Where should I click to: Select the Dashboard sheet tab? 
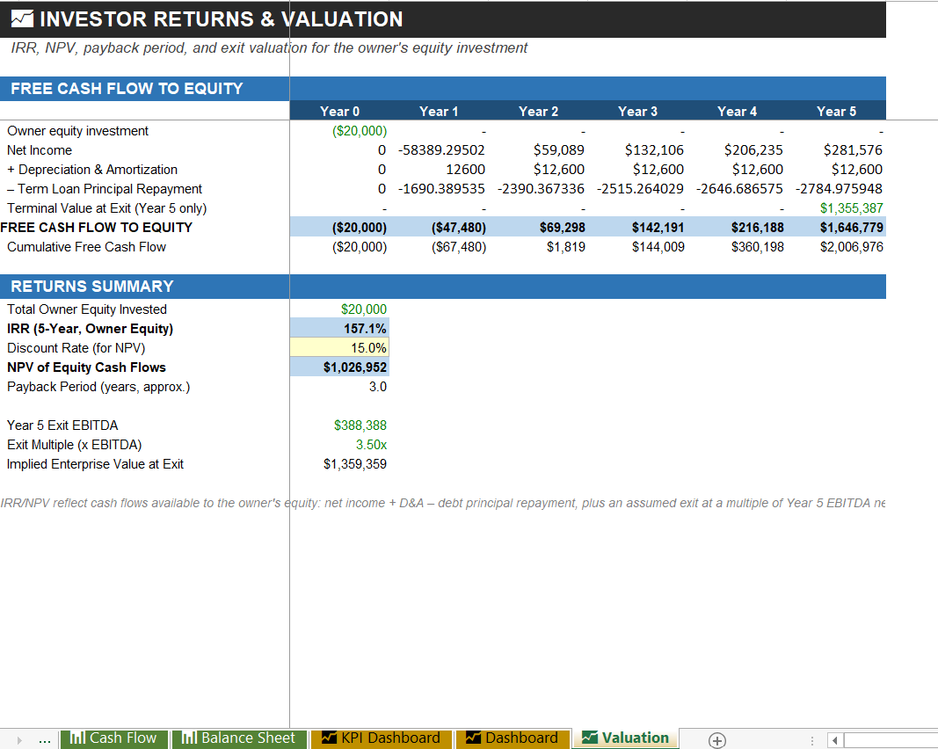pyautogui.click(x=512, y=738)
